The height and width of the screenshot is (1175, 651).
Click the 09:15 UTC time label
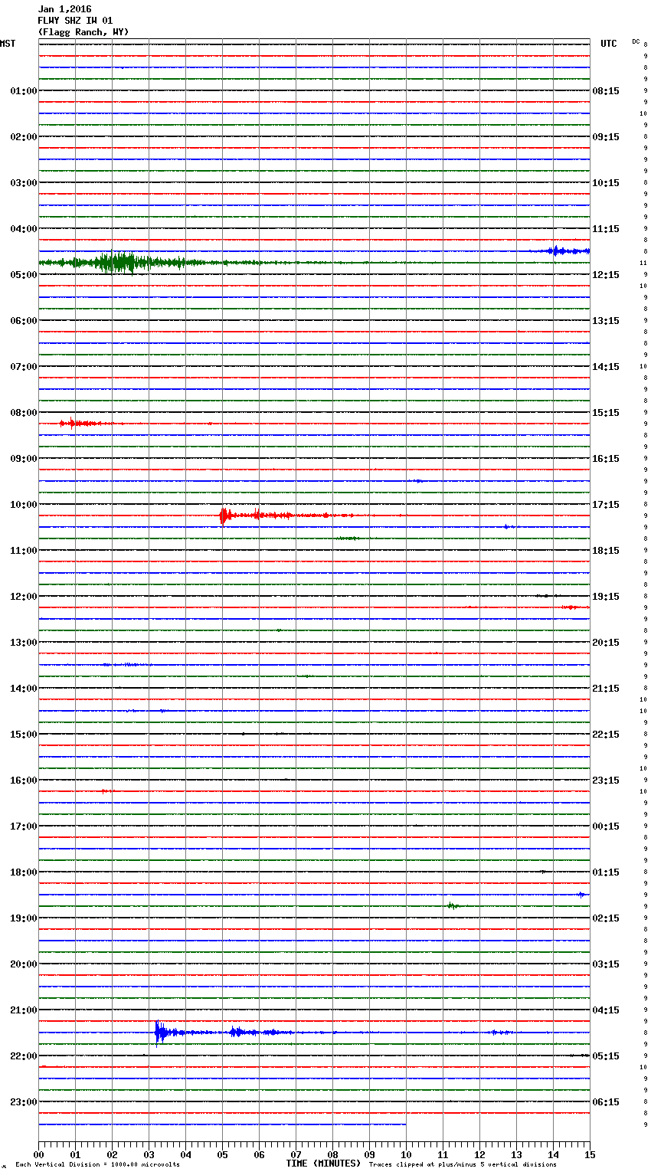606,137
